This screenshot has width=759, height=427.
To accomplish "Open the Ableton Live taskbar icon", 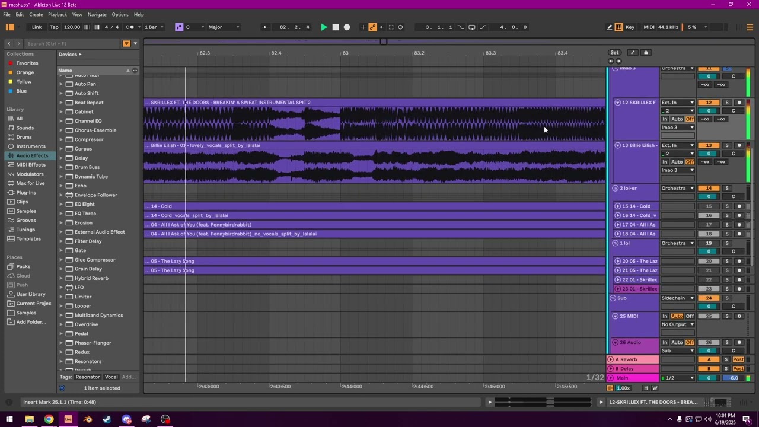I will (68, 419).
